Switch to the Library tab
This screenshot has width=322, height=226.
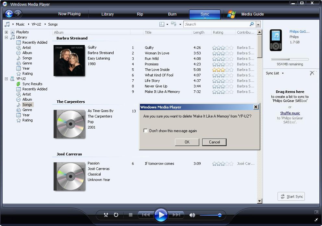point(107,14)
